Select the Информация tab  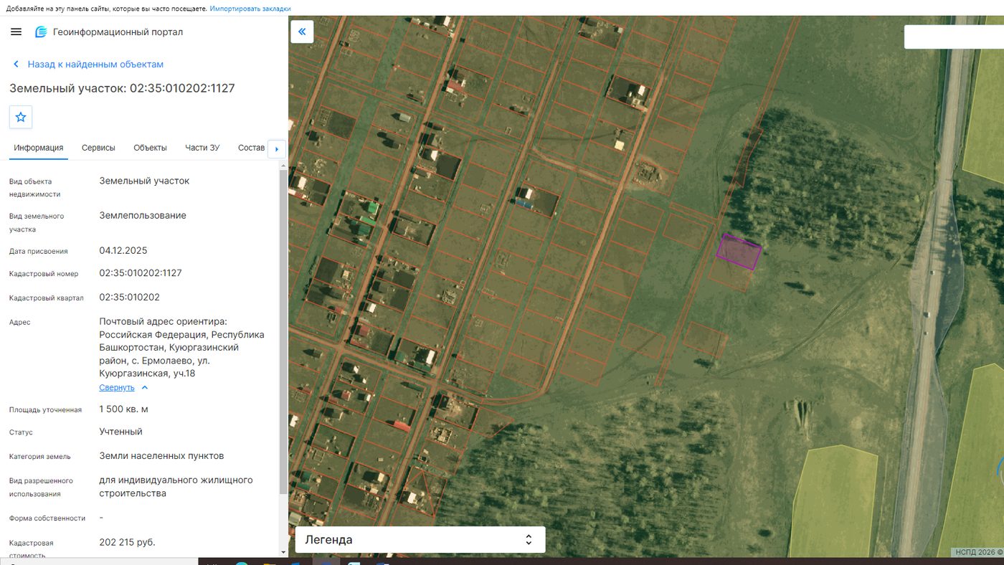[x=39, y=148]
